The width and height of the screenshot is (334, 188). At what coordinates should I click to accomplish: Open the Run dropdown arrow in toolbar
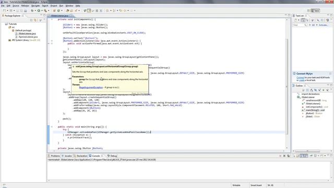[x=42, y=10]
